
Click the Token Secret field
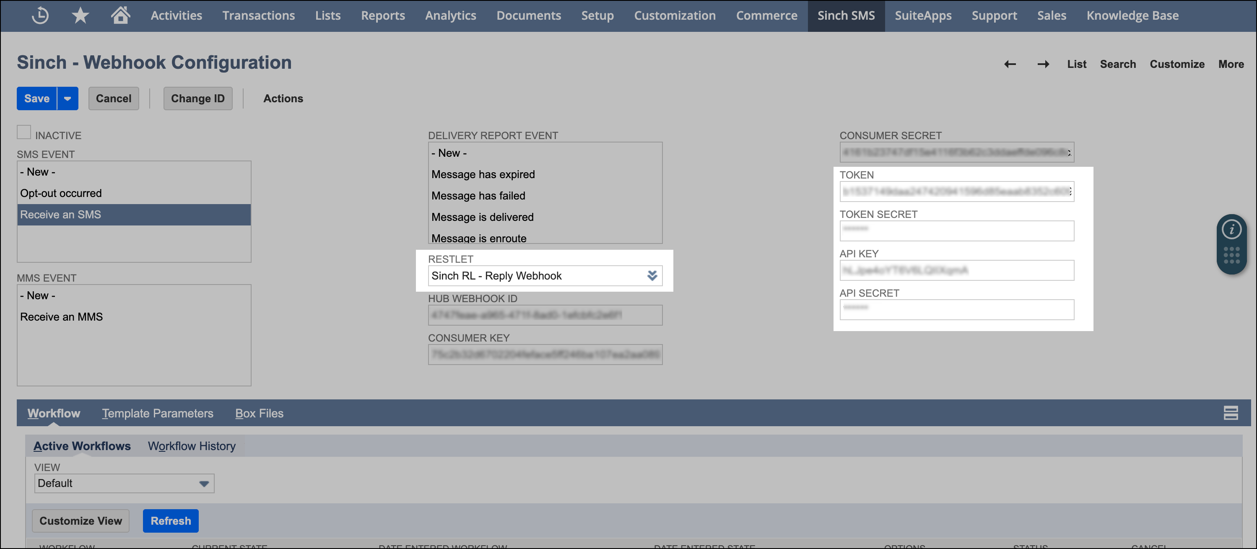coord(956,231)
